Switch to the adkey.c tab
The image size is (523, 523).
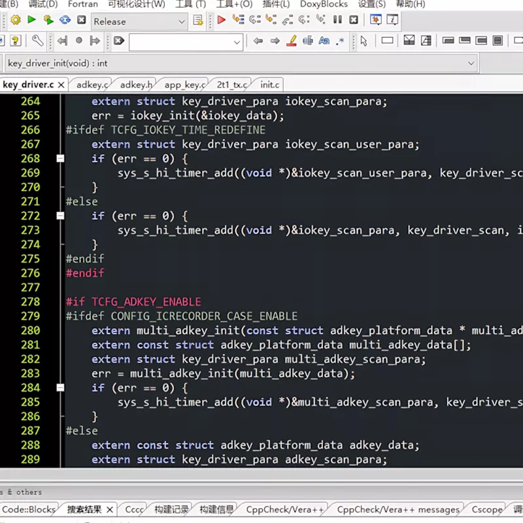(92, 85)
